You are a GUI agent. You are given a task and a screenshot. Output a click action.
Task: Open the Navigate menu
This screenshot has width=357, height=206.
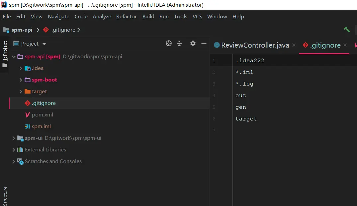tap(58, 16)
